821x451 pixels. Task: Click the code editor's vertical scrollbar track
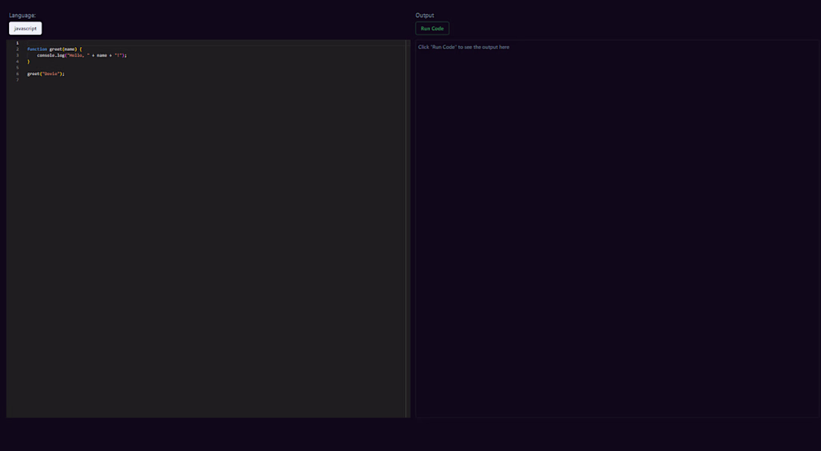click(x=408, y=229)
